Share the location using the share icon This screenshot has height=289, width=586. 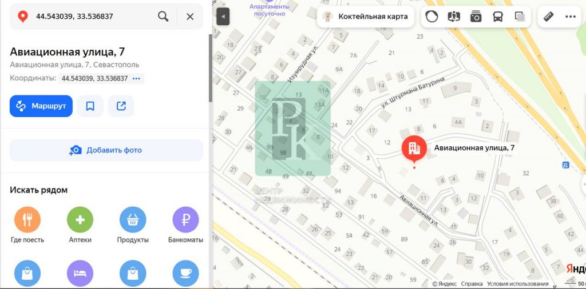pos(121,106)
